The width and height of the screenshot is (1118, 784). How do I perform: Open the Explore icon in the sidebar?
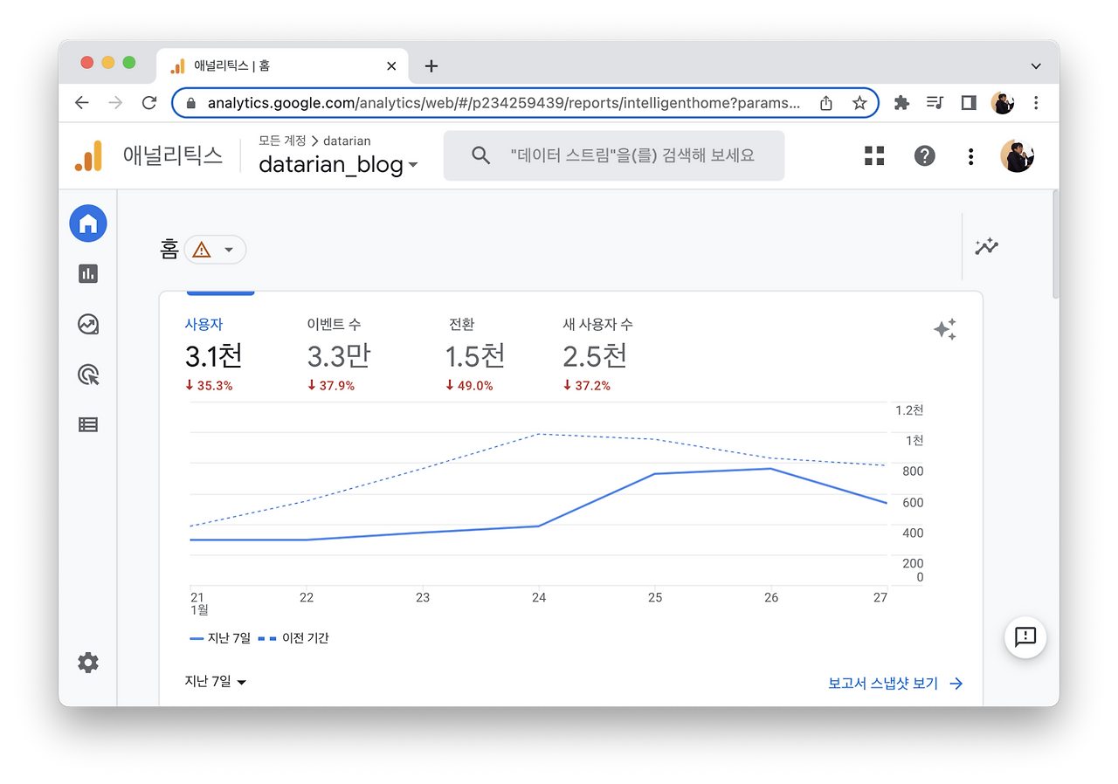(88, 325)
